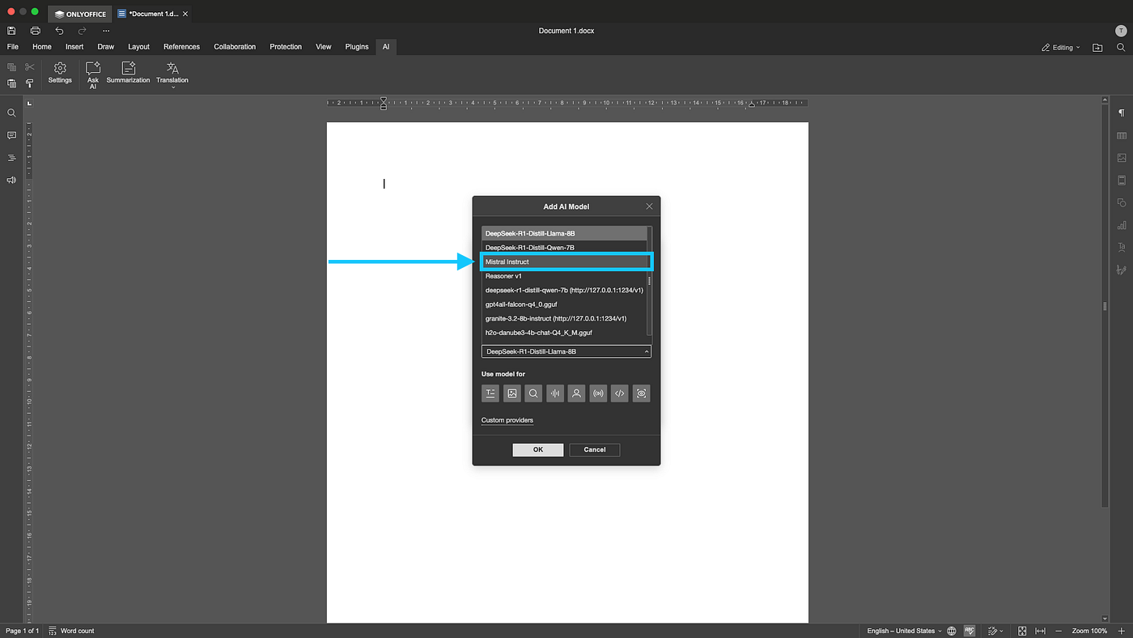This screenshot has width=1133, height=638.
Task: Select Reasoner v1 from the model list
Action: 565,276
